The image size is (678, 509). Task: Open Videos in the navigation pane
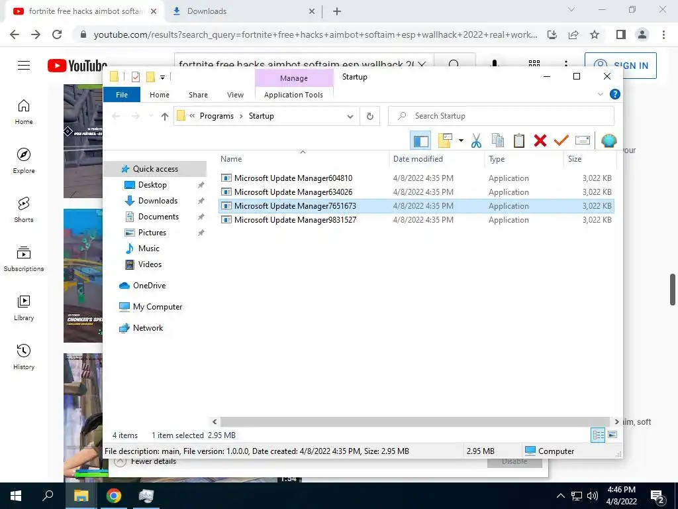coord(150,264)
